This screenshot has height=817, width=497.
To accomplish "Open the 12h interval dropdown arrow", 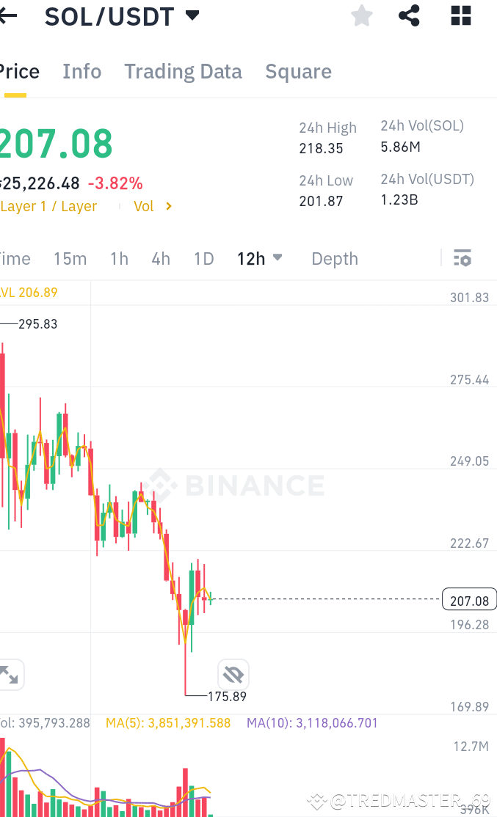I will pyautogui.click(x=277, y=258).
